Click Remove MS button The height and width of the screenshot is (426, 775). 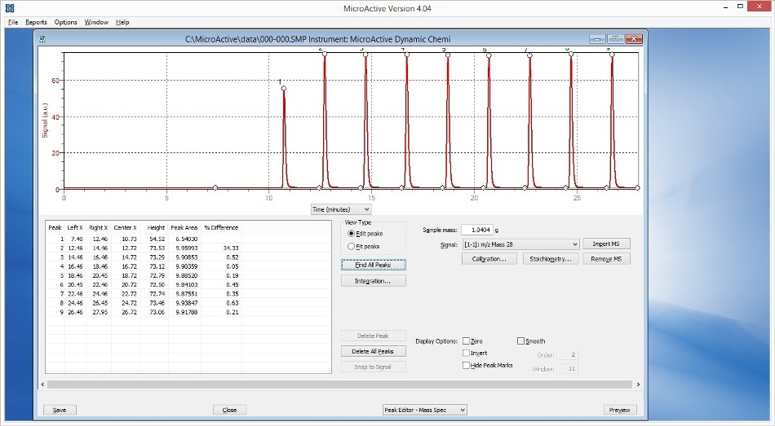pyautogui.click(x=606, y=259)
